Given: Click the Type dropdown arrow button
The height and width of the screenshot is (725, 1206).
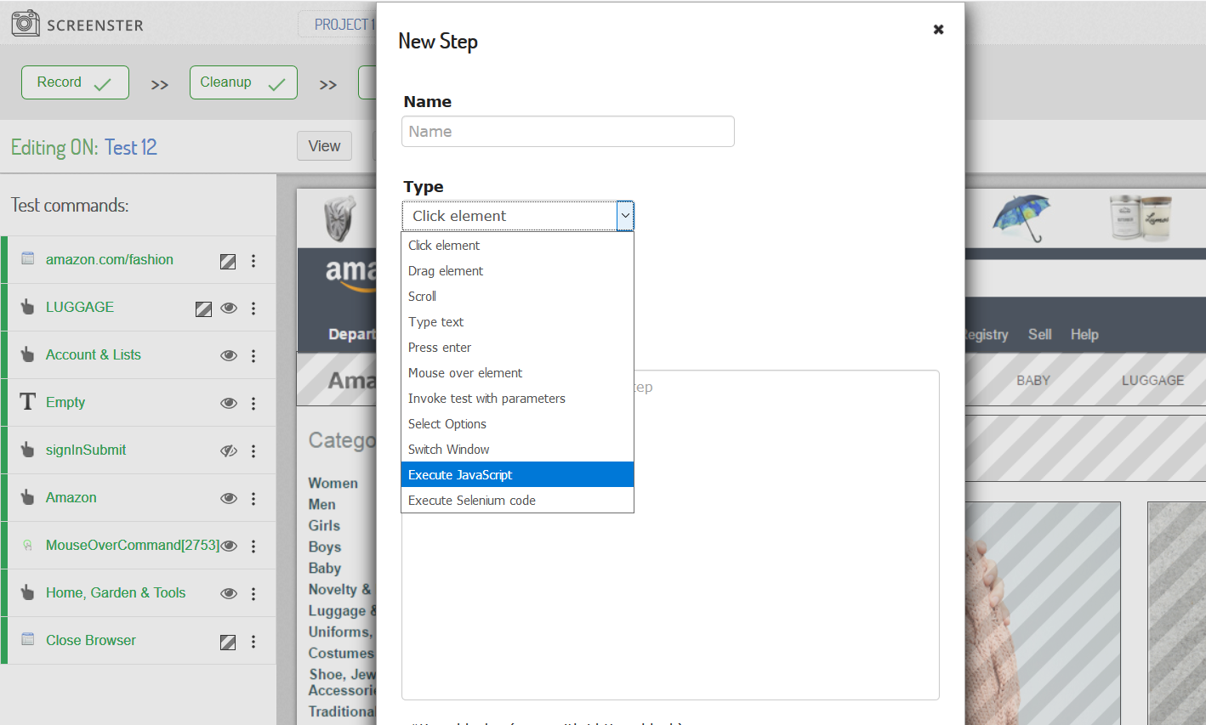Looking at the screenshot, I should click(x=625, y=216).
